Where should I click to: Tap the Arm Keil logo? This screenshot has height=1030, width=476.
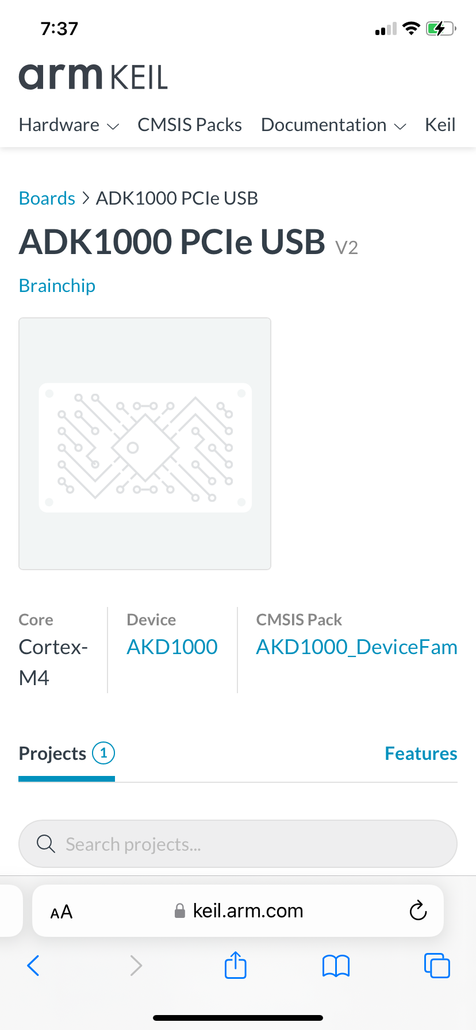coord(93,77)
